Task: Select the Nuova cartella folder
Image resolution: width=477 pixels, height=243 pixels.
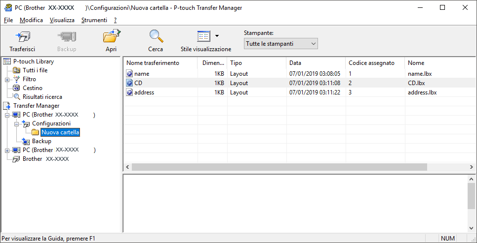Action: point(61,132)
